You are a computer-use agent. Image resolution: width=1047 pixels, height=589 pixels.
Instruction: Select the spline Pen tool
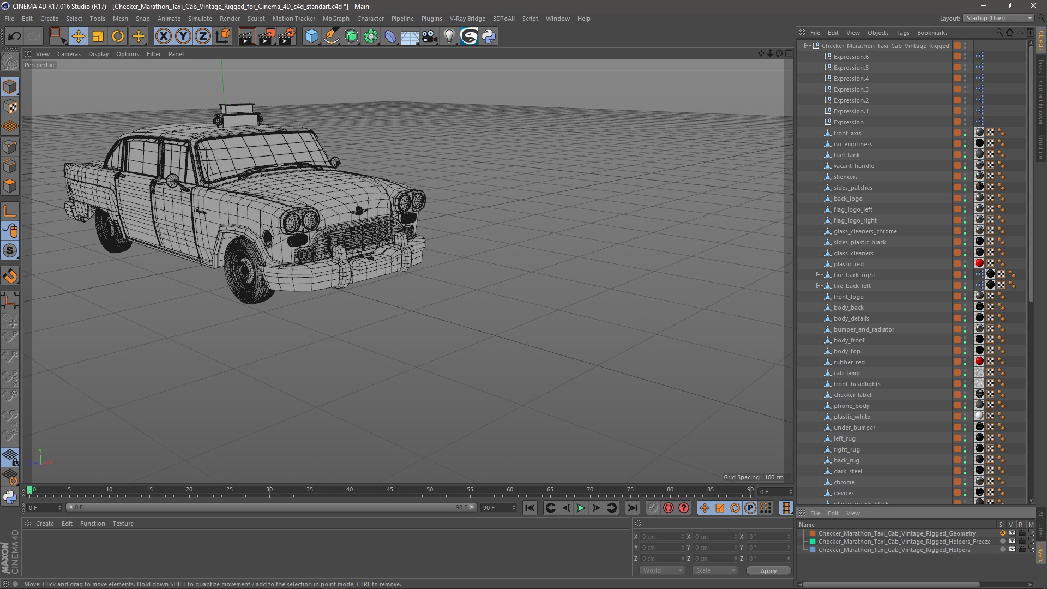tap(332, 37)
